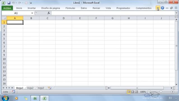Click the horizontal scrollbar track
This screenshot has width=179, height=101.
tap(137, 88)
